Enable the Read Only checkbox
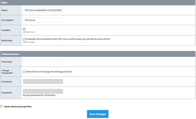This screenshot has width=196, height=119. tap(24, 39)
